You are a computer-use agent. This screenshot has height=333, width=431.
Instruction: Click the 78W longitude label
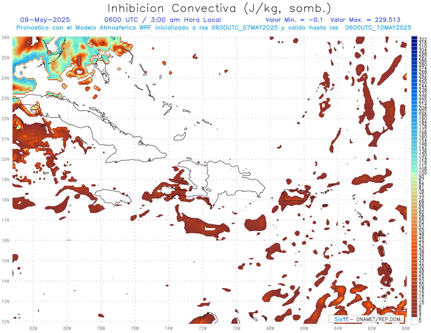[101, 328]
